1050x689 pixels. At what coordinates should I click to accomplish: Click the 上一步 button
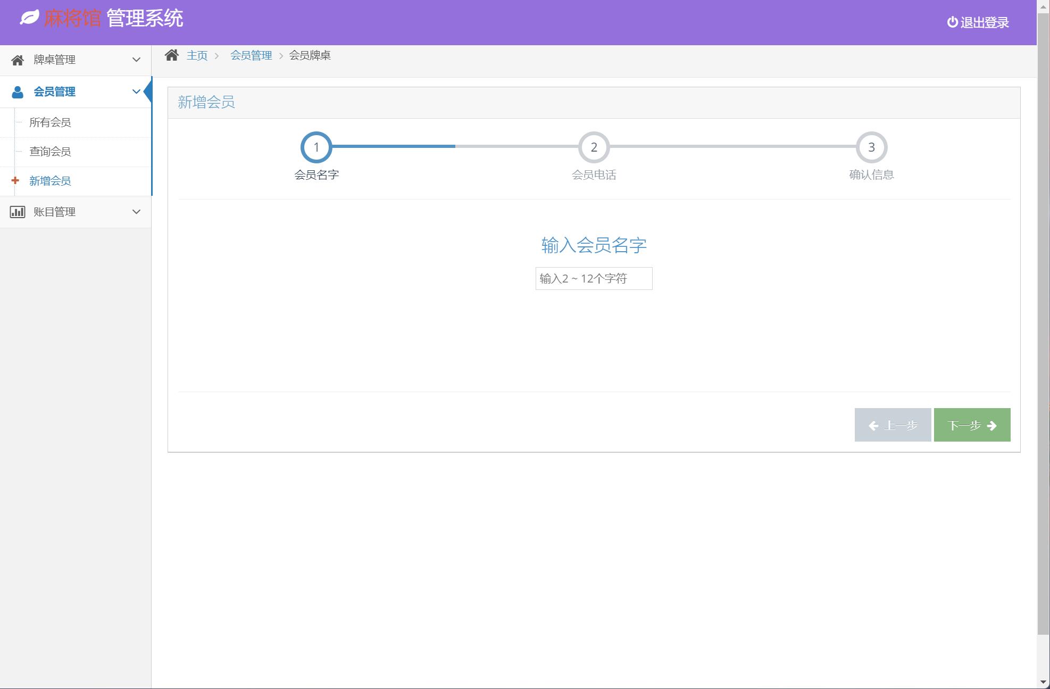(x=893, y=425)
